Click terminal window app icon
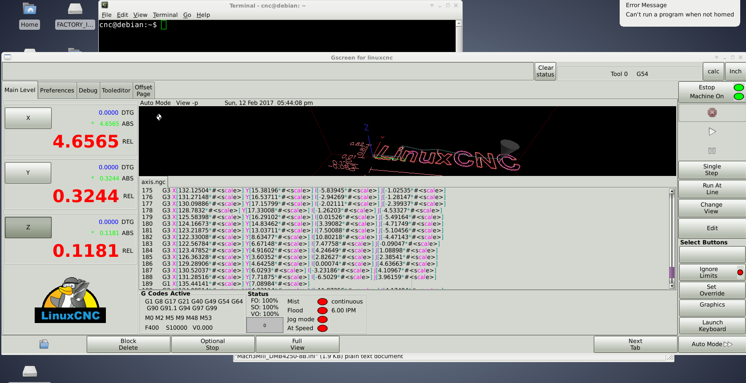This screenshot has width=746, height=383. (105, 5)
